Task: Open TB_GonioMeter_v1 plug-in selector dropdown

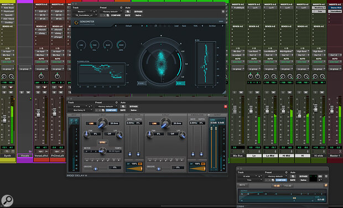Action: pyautogui.click(x=85, y=15)
